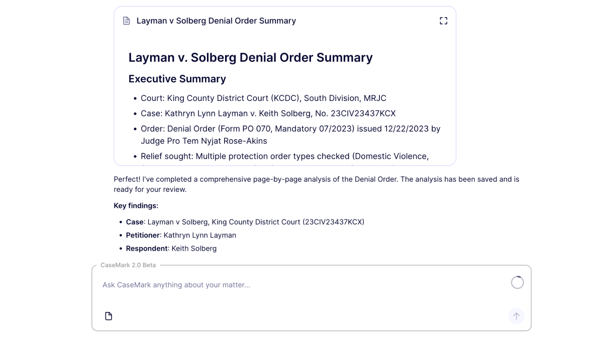The height and width of the screenshot is (339, 603).
Task: Submit the chat message with the arrow button
Action: click(516, 316)
